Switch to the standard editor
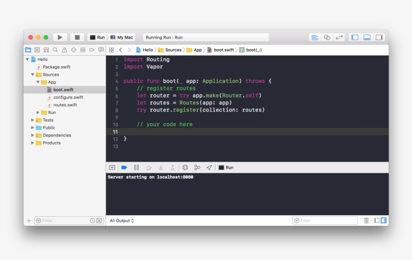 click(315, 37)
